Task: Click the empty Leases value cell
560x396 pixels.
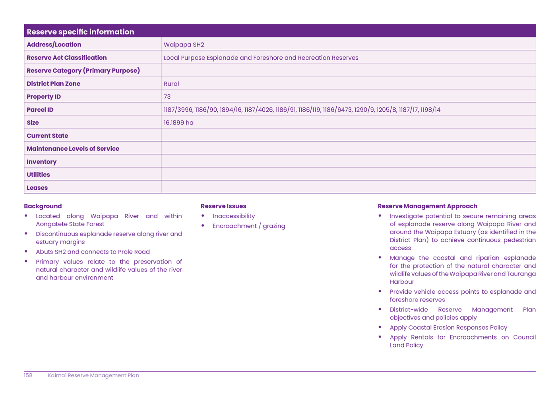Action: point(348,187)
